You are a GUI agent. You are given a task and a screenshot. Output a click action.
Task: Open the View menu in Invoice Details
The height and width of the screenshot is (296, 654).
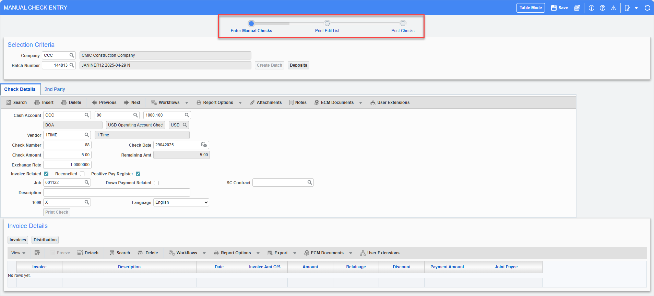(18, 253)
